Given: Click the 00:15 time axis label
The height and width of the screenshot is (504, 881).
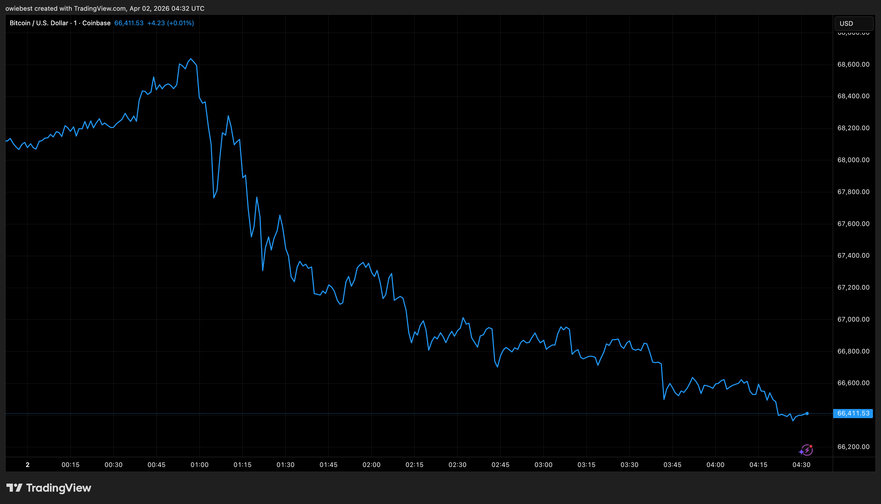Looking at the screenshot, I should (71, 465).
